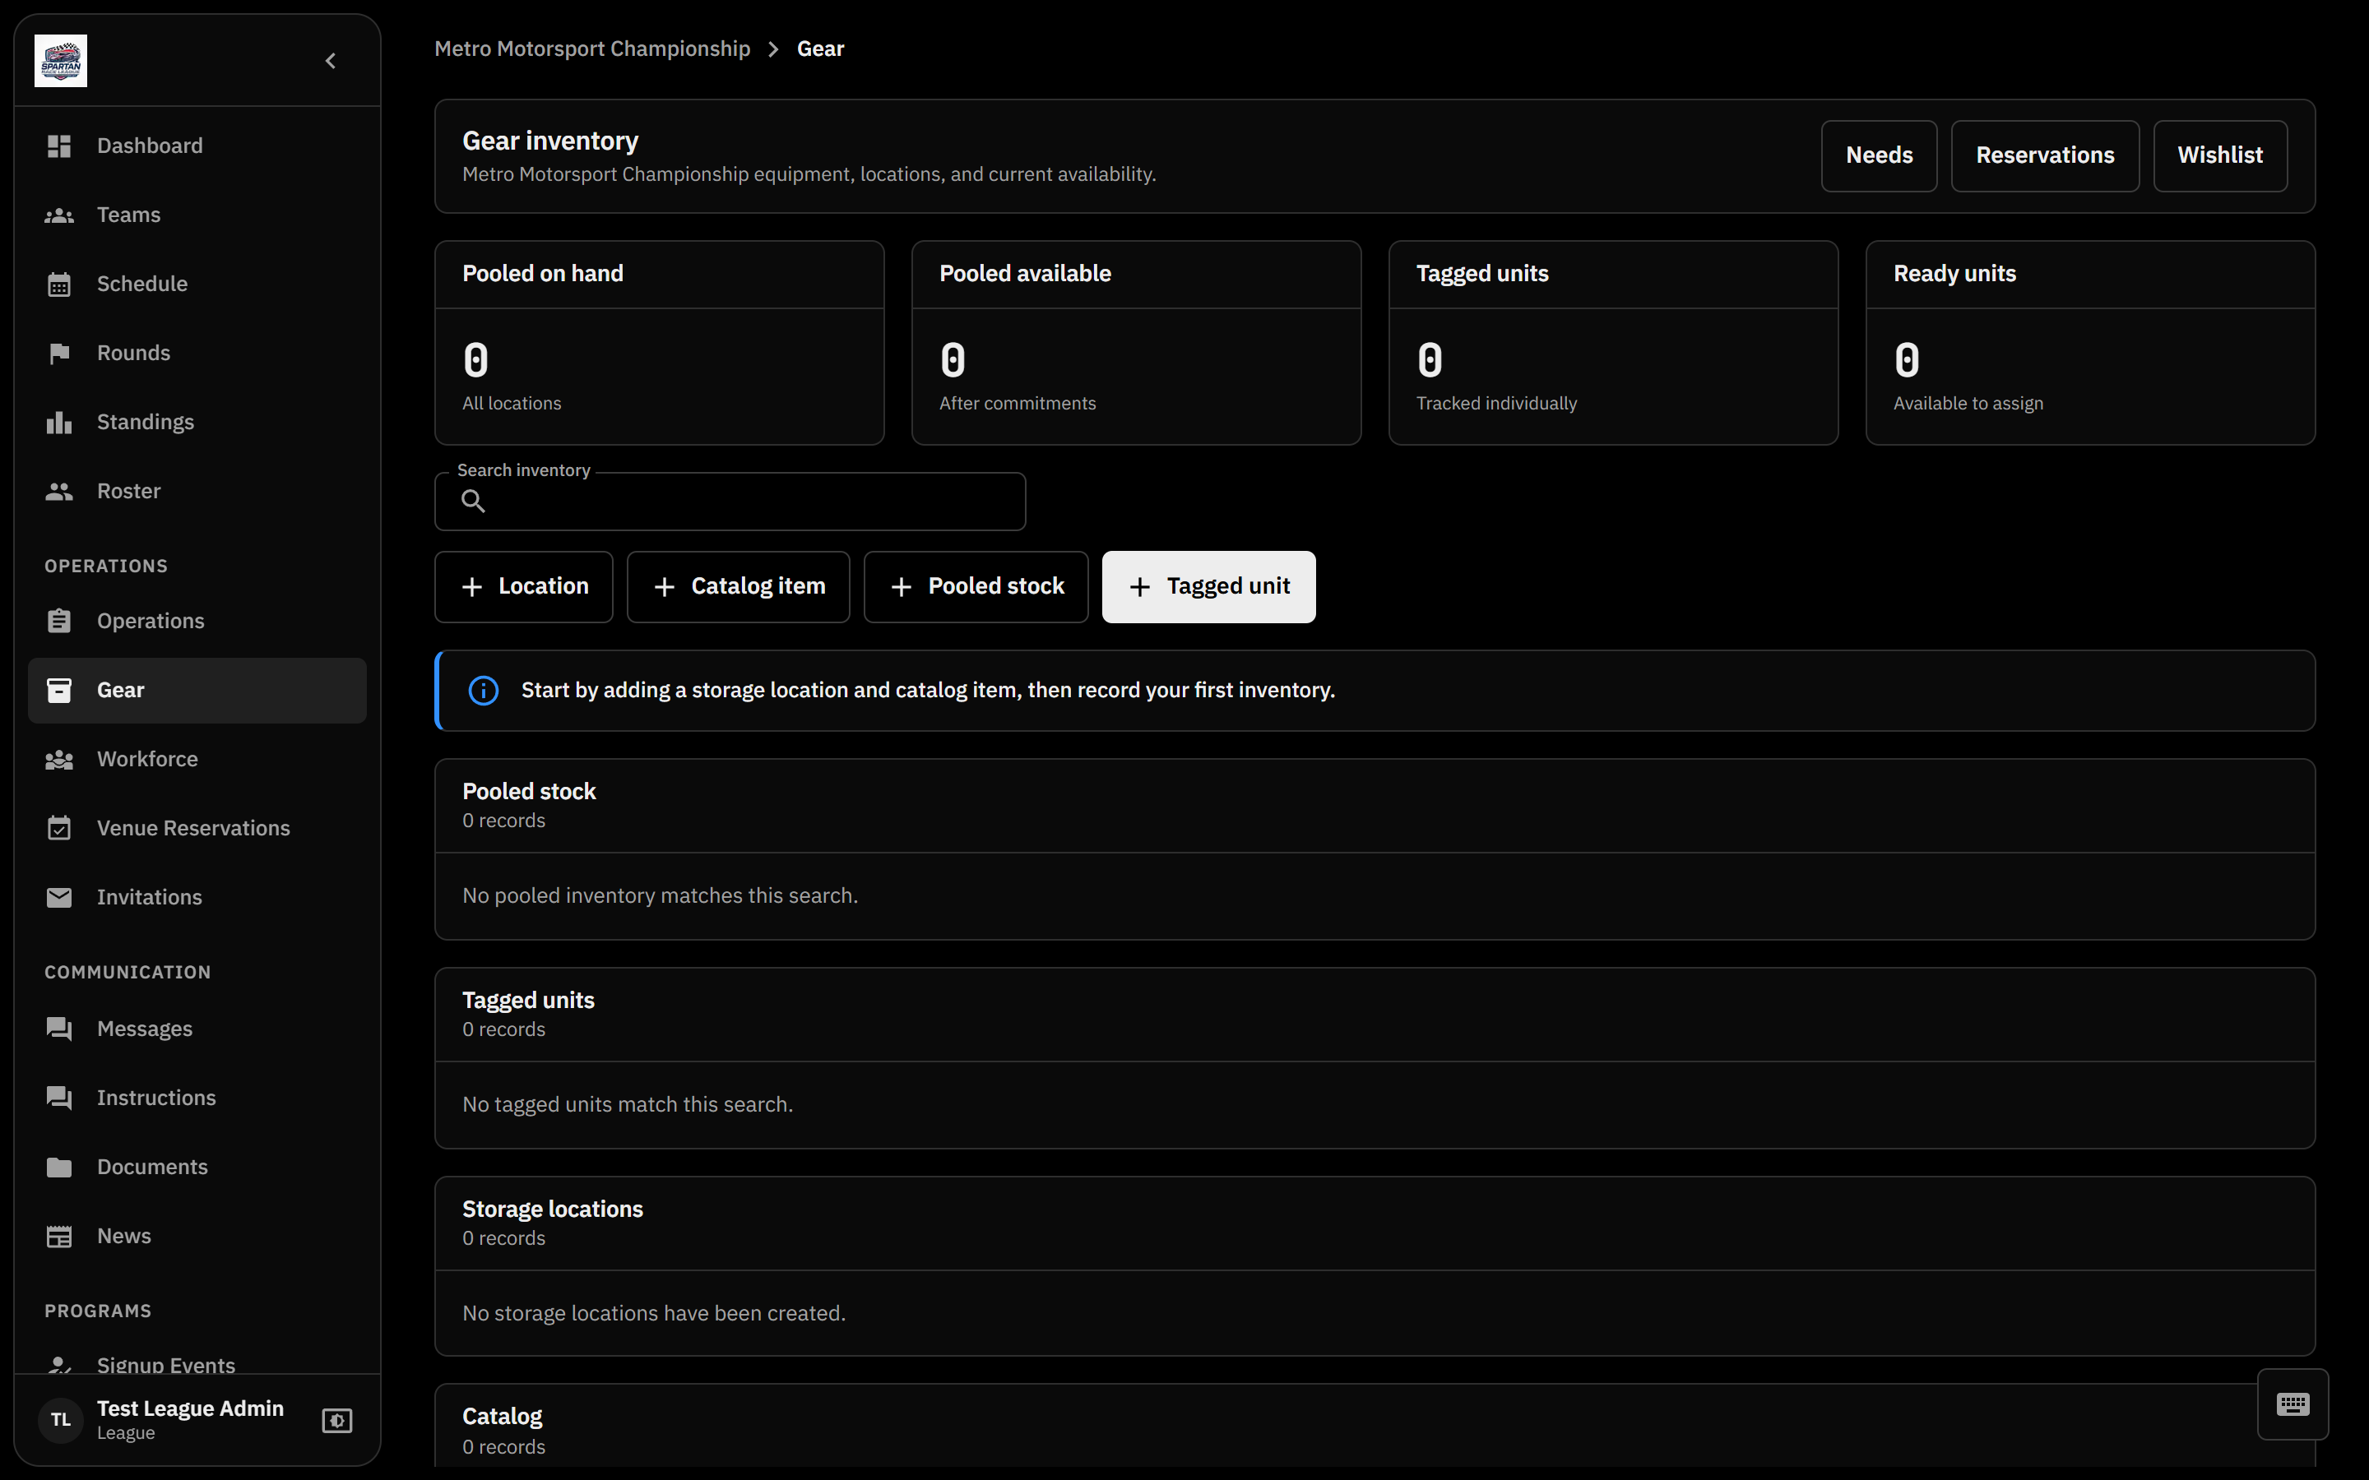The image size is (2369, 1480).
Task: Open the keyboard shortcuts icon button
Action: pos(2293,1404)
